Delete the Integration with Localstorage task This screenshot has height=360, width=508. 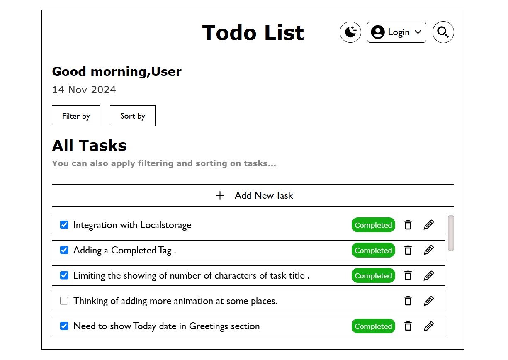click(x=408, y=225)
